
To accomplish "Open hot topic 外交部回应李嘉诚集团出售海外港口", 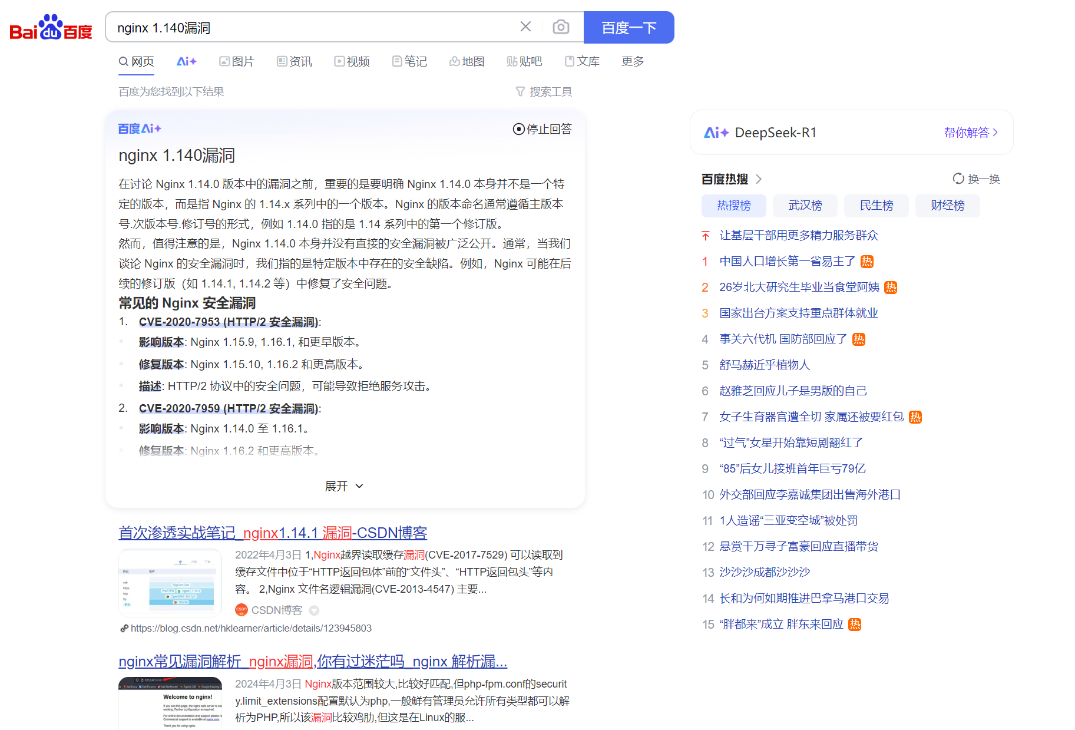I will [810, 494].
